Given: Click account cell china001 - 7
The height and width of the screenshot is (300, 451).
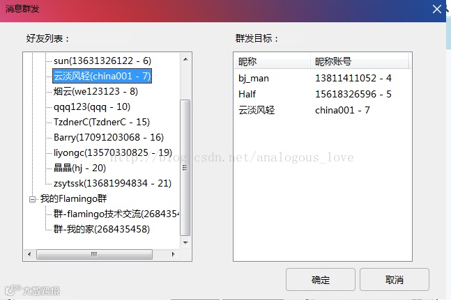Looking at the screenshot, I should click(x=342, y=110).
